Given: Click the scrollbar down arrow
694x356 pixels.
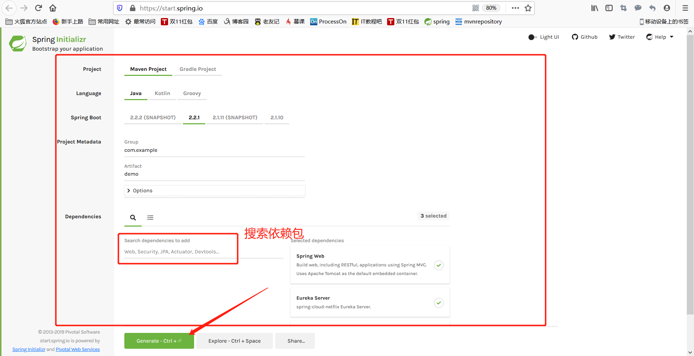Looking at the screenshot, I should click(690, 352).
